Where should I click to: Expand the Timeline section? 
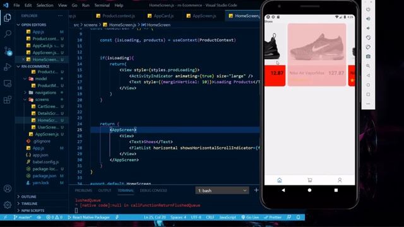point(29,204)
